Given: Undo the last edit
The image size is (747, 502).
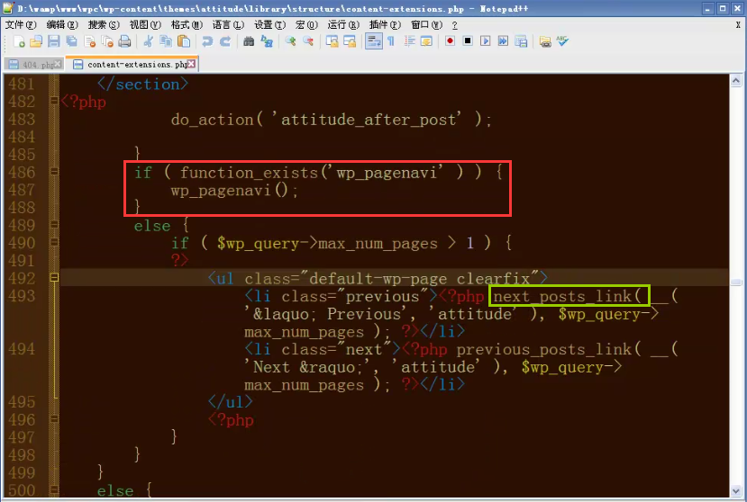Looking at the screenshot, I should pos(207,41).
